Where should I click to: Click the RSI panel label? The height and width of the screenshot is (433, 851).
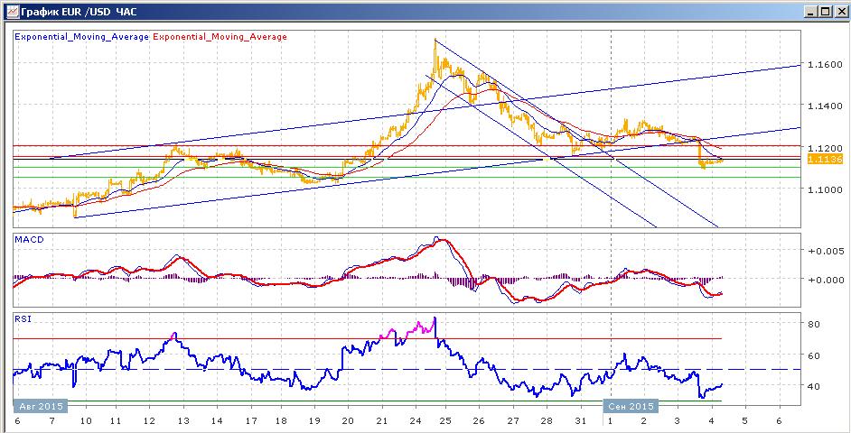[23, 319]
